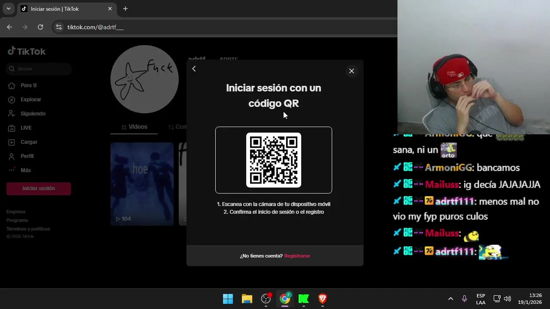Viewport: 550px width, 309px height.
Task: Select the Videos tab on profile
Action: [134, 127]
